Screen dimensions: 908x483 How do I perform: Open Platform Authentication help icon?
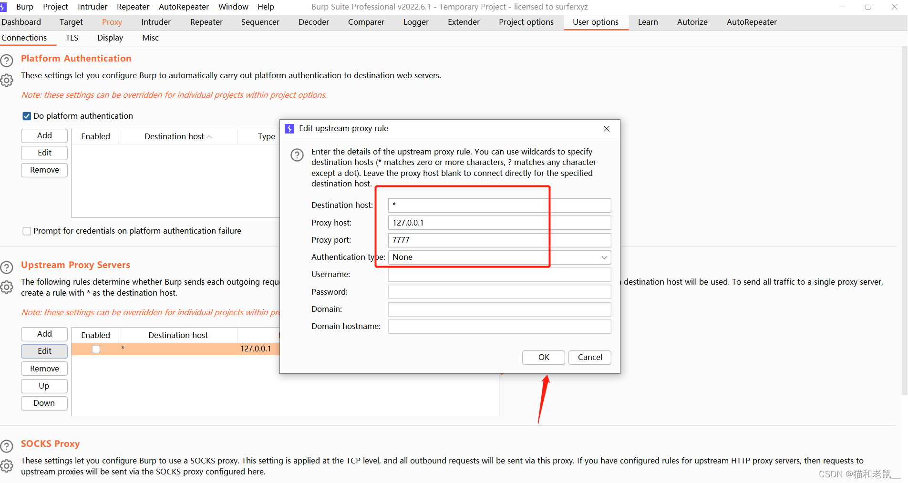click(x=7, y=61)
